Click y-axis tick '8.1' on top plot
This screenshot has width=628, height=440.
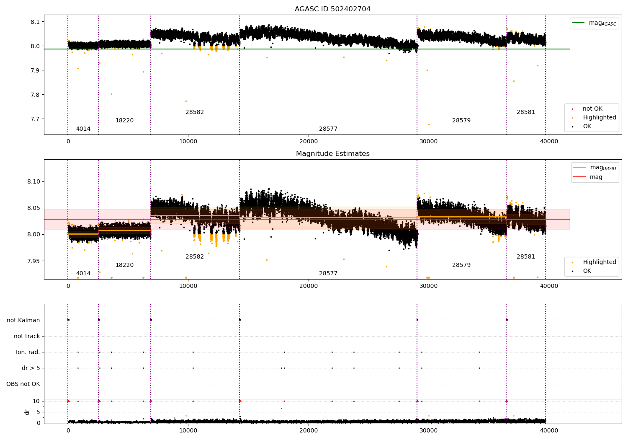36,22
